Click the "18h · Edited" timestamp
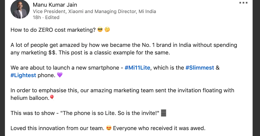 46,17
